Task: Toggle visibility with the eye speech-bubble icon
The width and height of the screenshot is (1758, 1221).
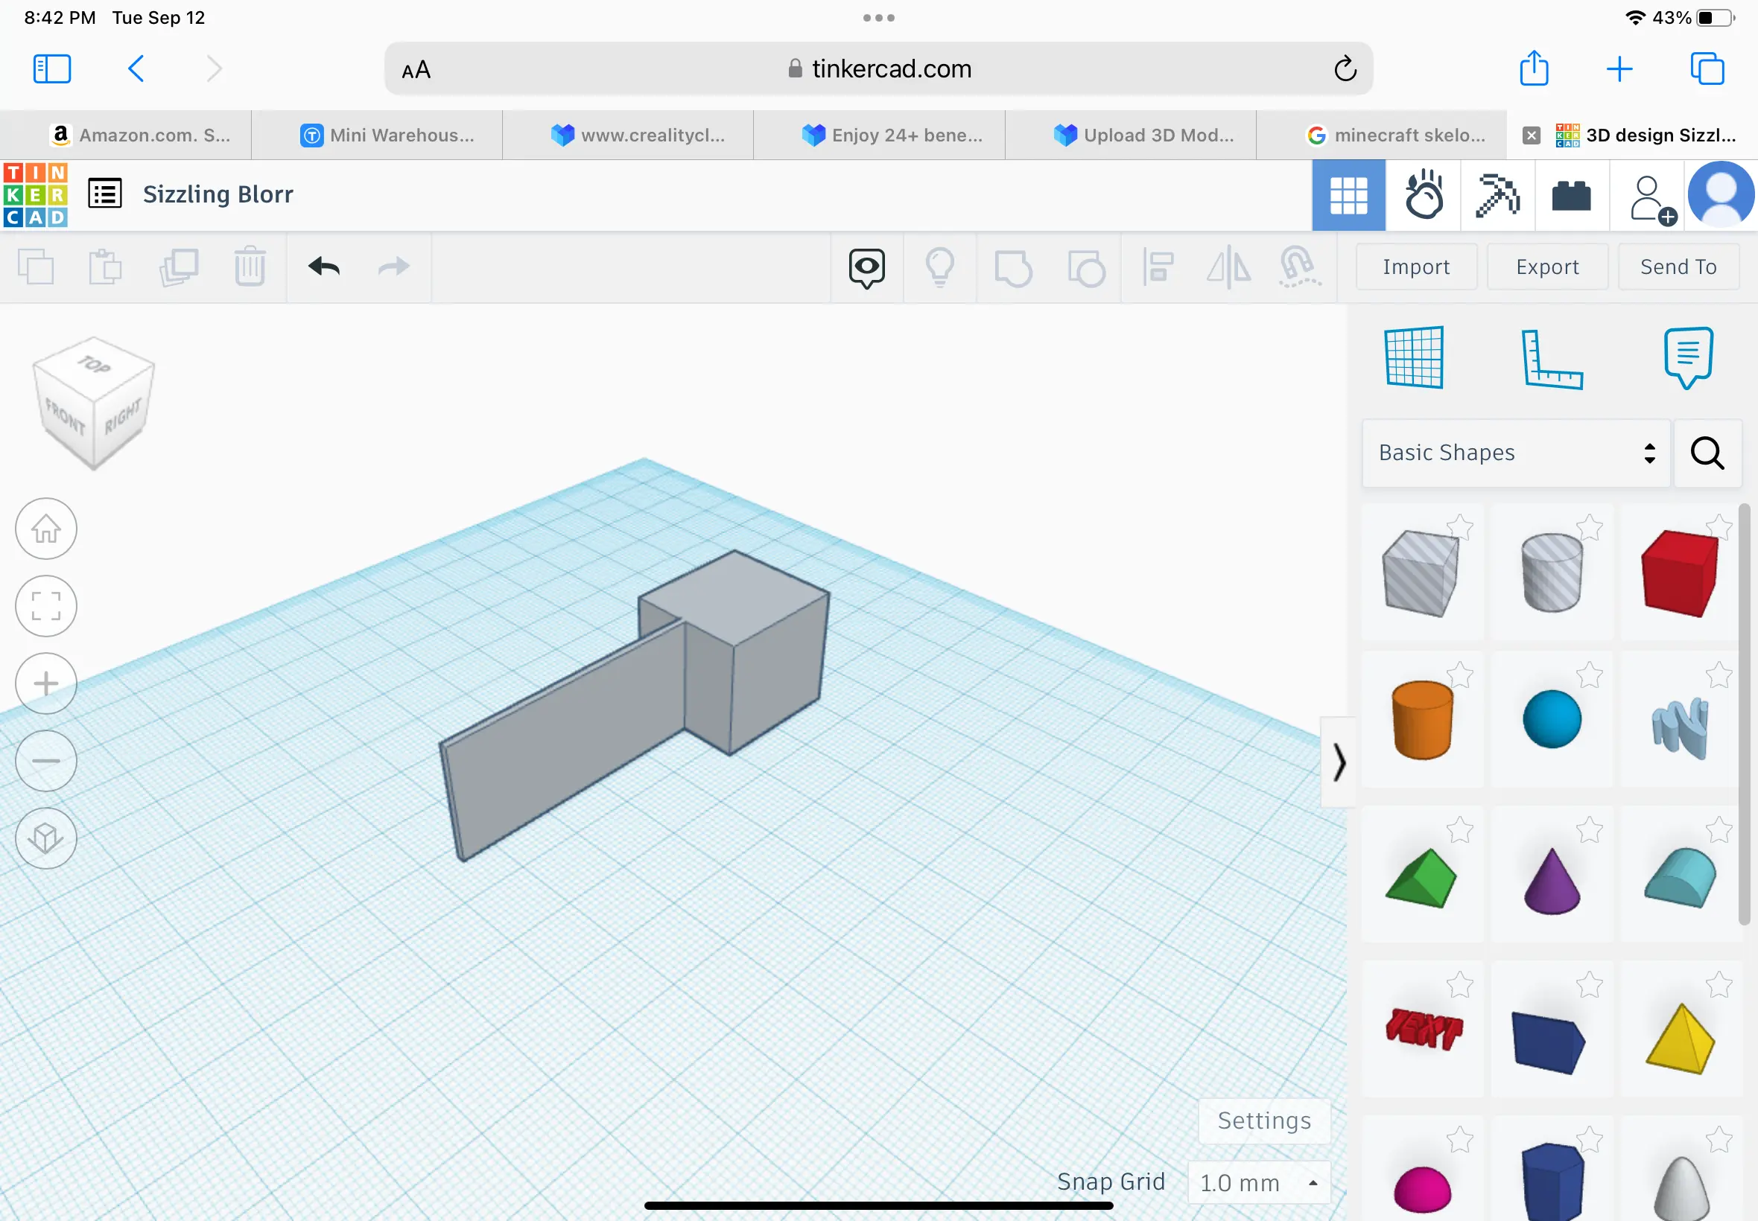Action: point(866,268)
